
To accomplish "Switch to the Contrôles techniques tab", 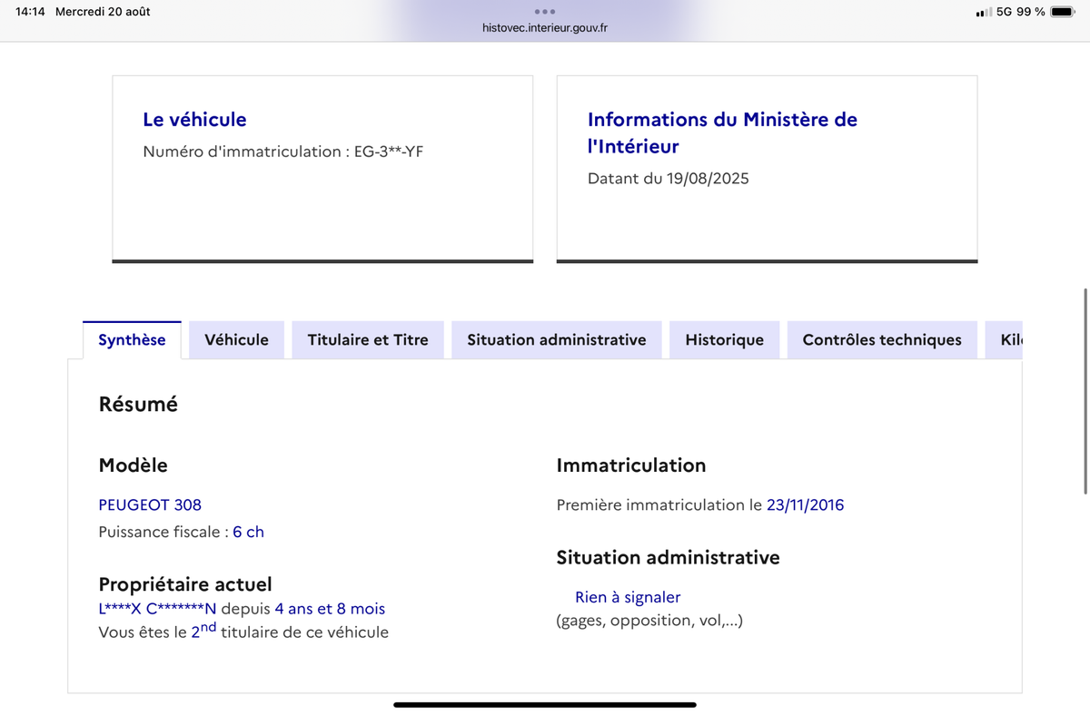I will pos(882,340).
